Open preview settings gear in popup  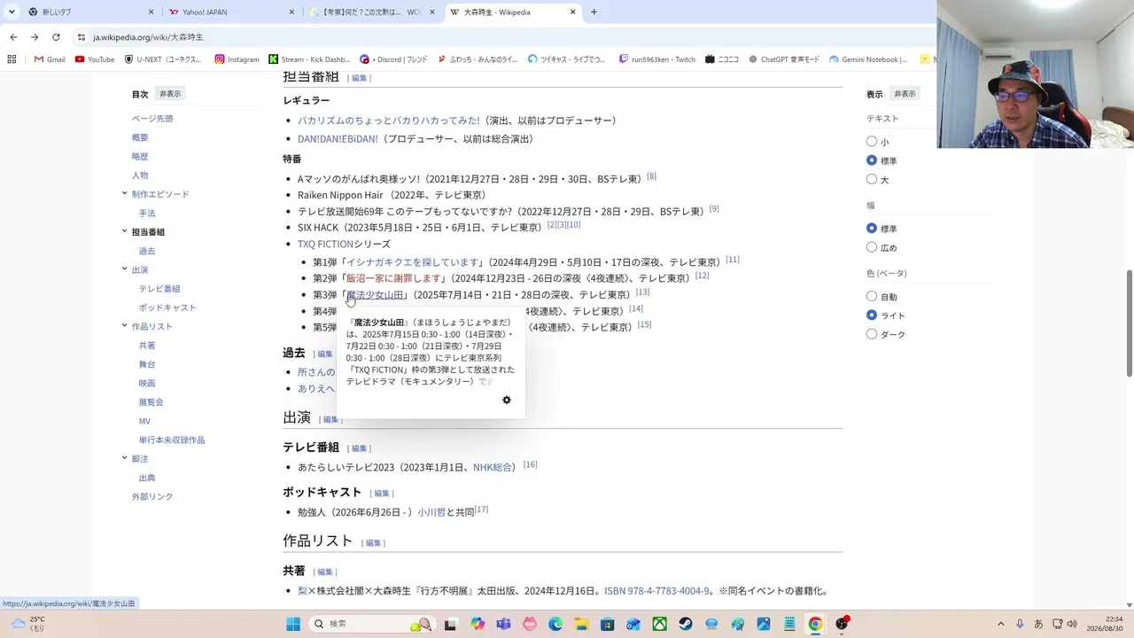pos(507,400)
